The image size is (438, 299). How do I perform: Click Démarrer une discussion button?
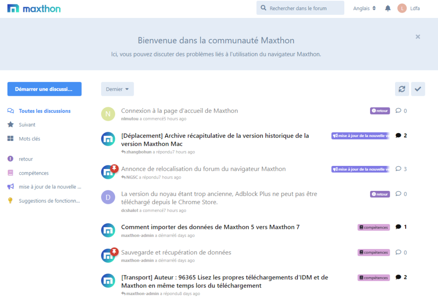coord(44,89)
